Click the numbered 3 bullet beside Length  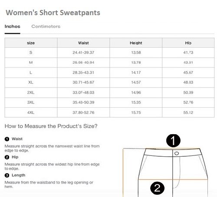tap(7, 175)
